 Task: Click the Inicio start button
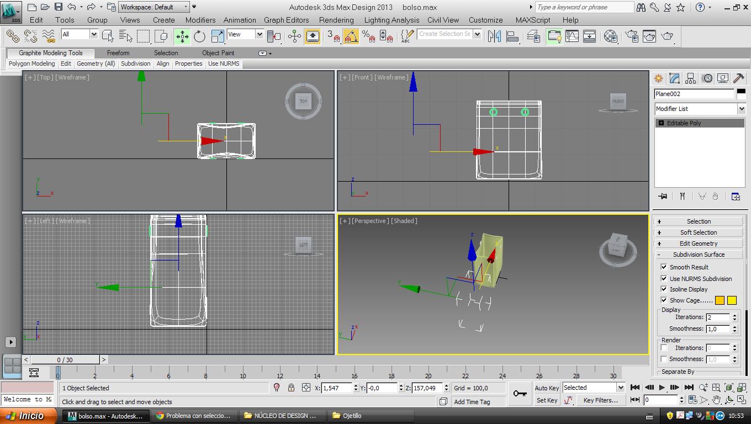point(28,416)
